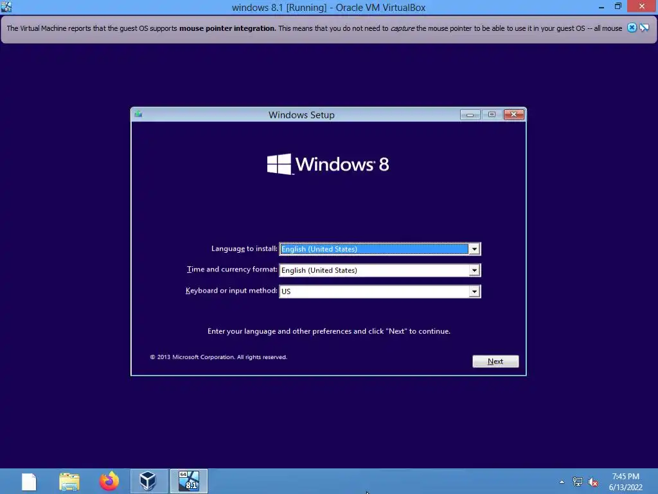658x494 pixels.
Task: Restore down the VirtualBox VM window
Action: click(618, 6)
